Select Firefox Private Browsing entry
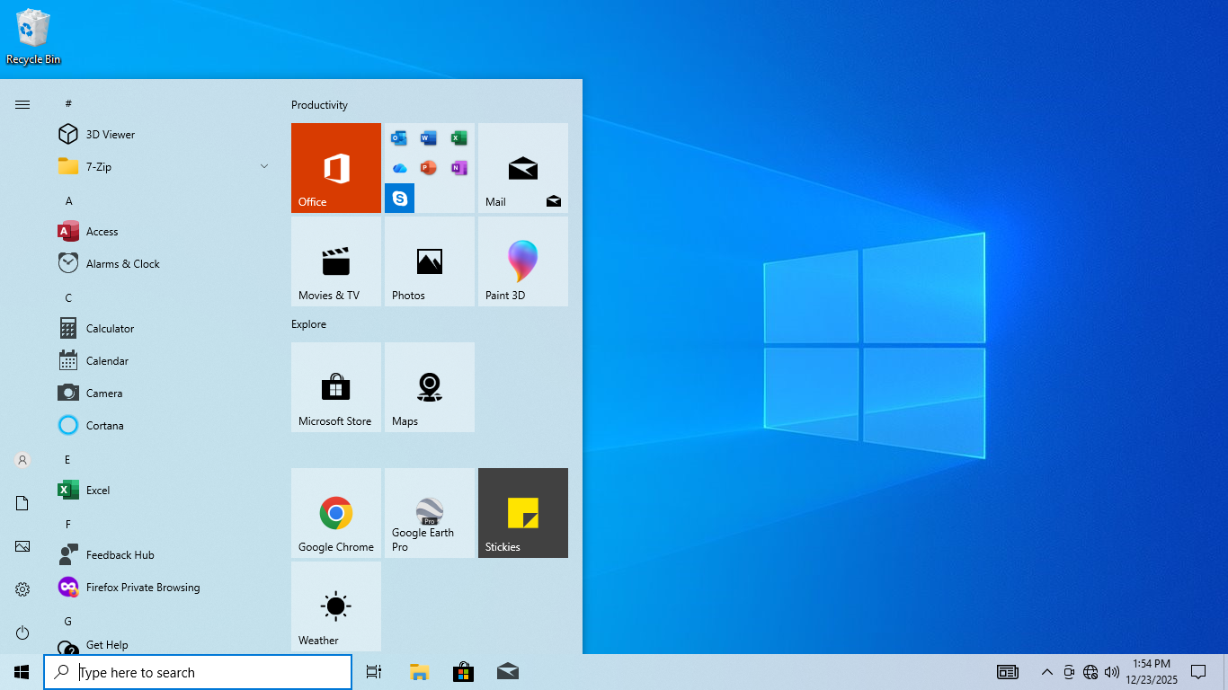The width and height of the screenshot is (1228, 690). [142, 587]
